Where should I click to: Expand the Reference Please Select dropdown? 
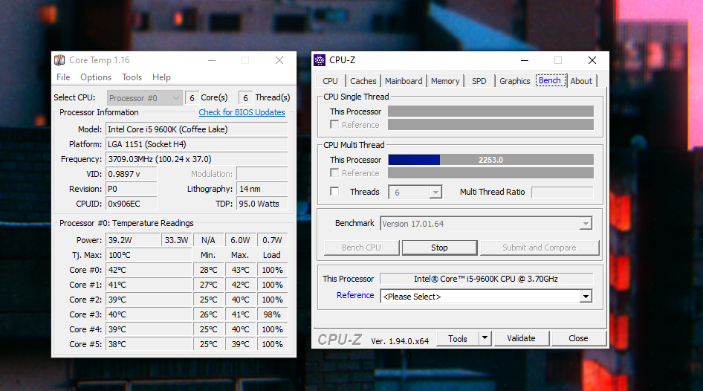pyautogui.click(x=486, y=297)
